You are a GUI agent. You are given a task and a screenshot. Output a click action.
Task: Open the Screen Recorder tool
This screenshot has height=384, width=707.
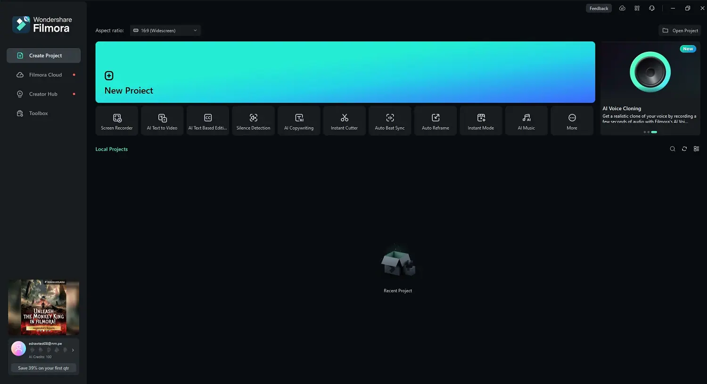(x=117, y=121)
